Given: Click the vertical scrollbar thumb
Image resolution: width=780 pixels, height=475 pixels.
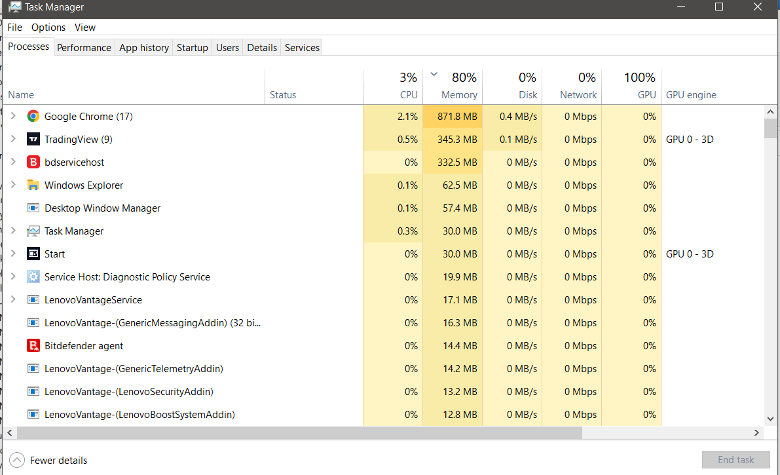Looking at the screenshot, I should click(x=770, y=128).
